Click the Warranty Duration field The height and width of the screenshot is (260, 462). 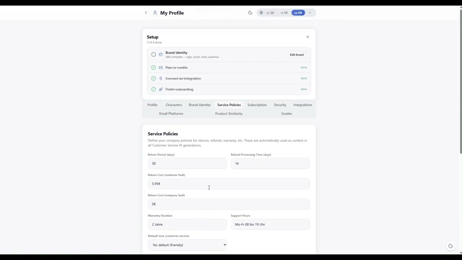tap(187, 224)
